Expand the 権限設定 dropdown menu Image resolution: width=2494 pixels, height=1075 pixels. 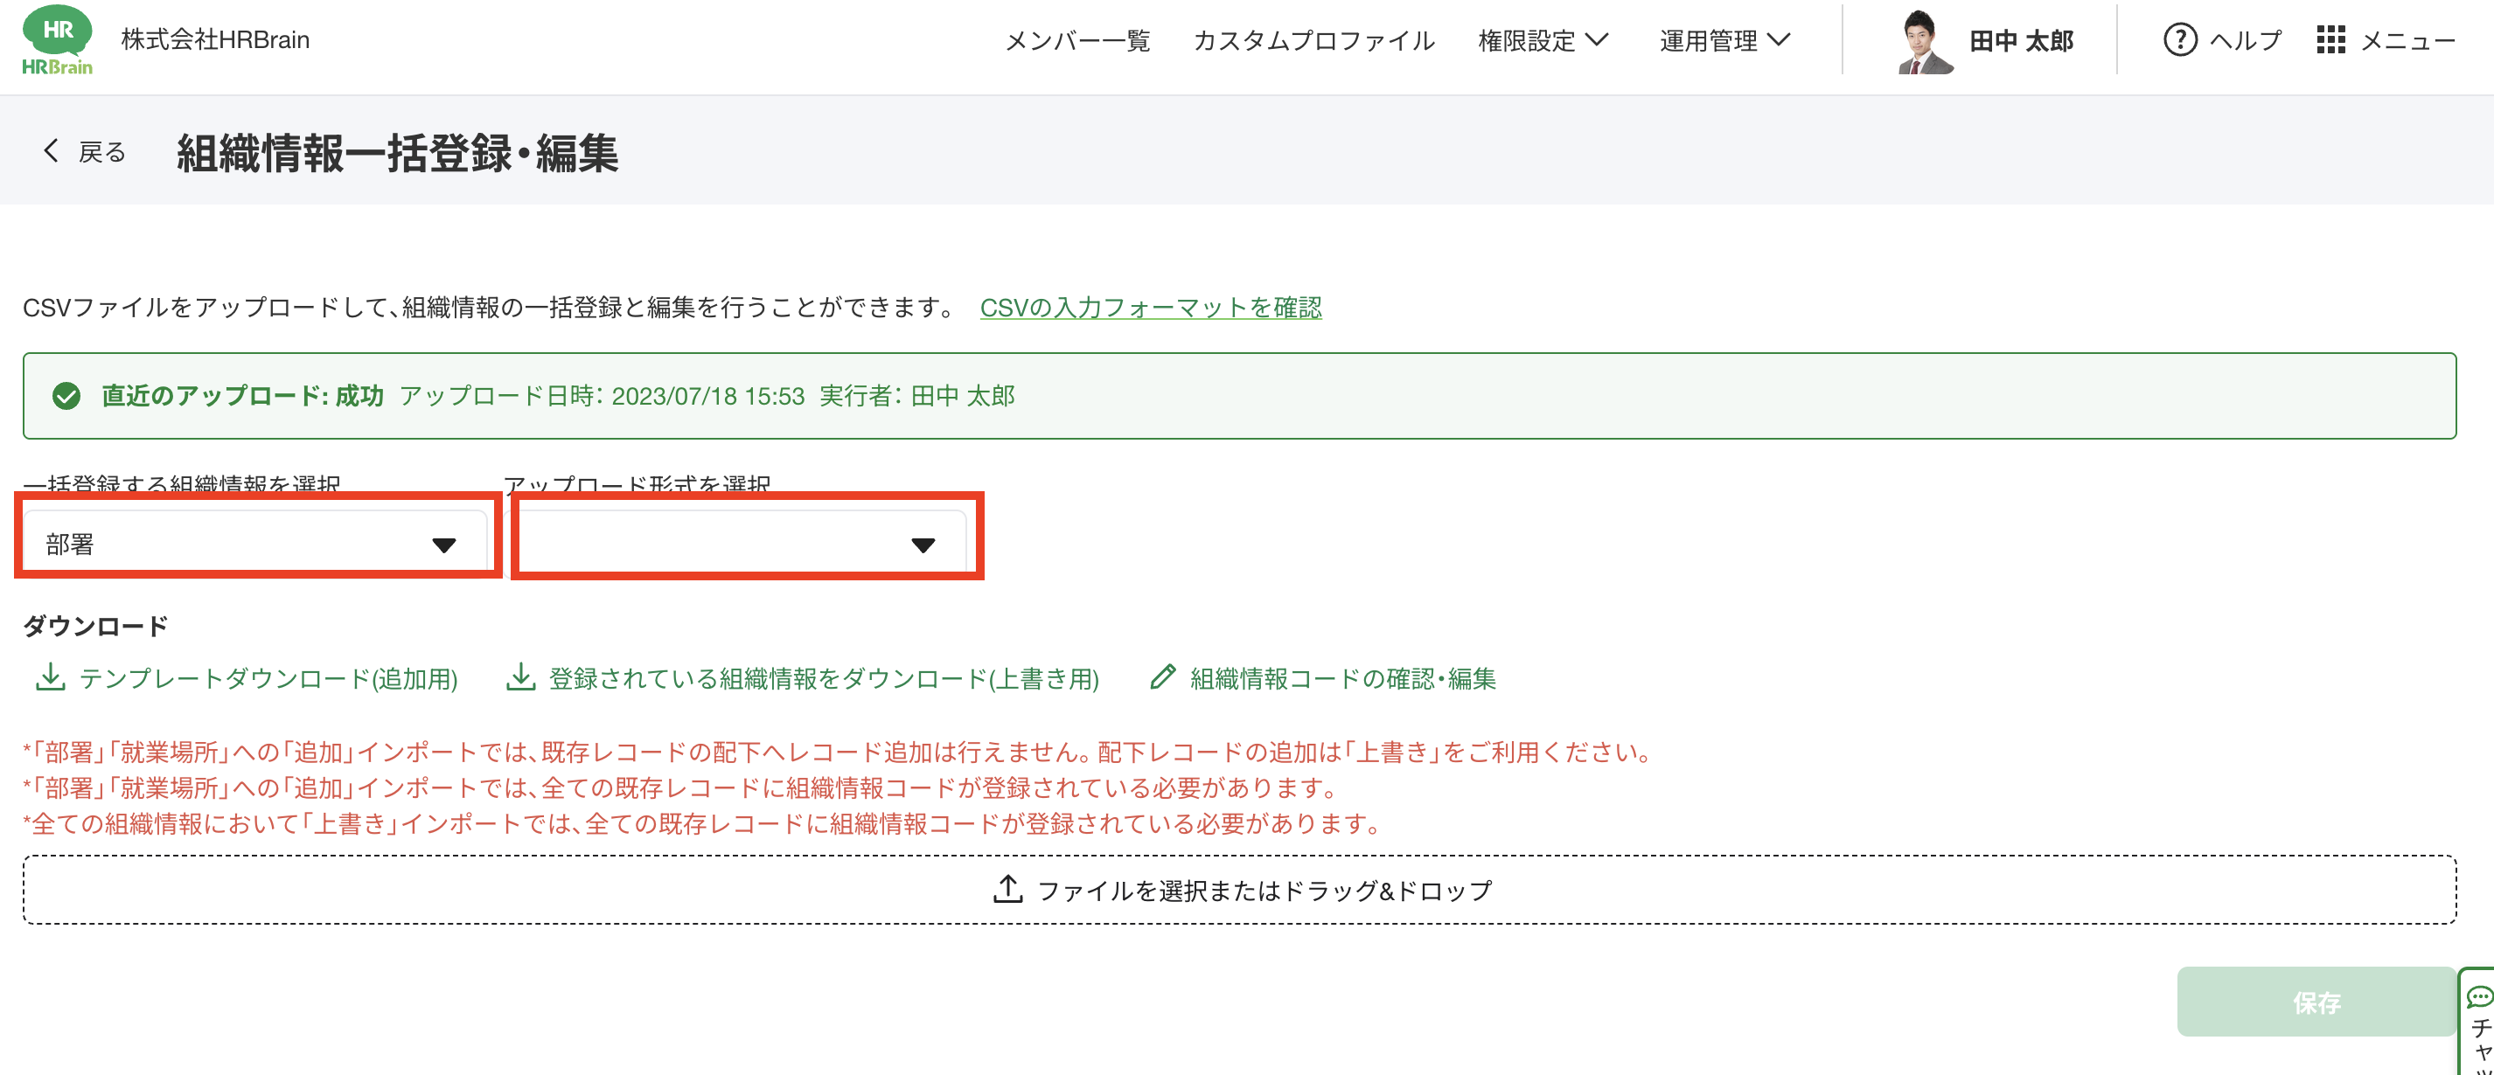coord(1543,40)
